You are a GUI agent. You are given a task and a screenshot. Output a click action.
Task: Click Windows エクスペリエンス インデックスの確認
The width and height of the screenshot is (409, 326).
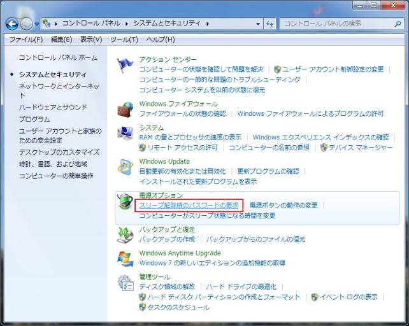click(x=321, y=138)
